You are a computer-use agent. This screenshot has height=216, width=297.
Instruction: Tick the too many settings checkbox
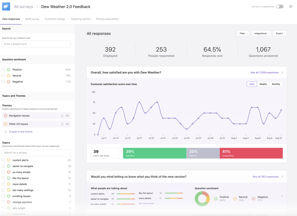[3, 190]
